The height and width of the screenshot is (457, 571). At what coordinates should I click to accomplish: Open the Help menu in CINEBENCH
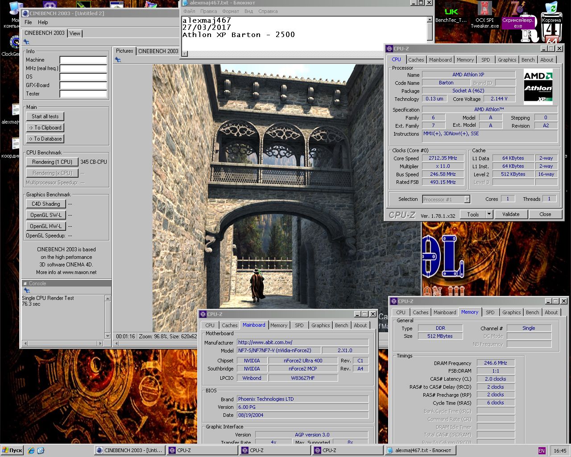pyautogui.click(x=43, y=22)
